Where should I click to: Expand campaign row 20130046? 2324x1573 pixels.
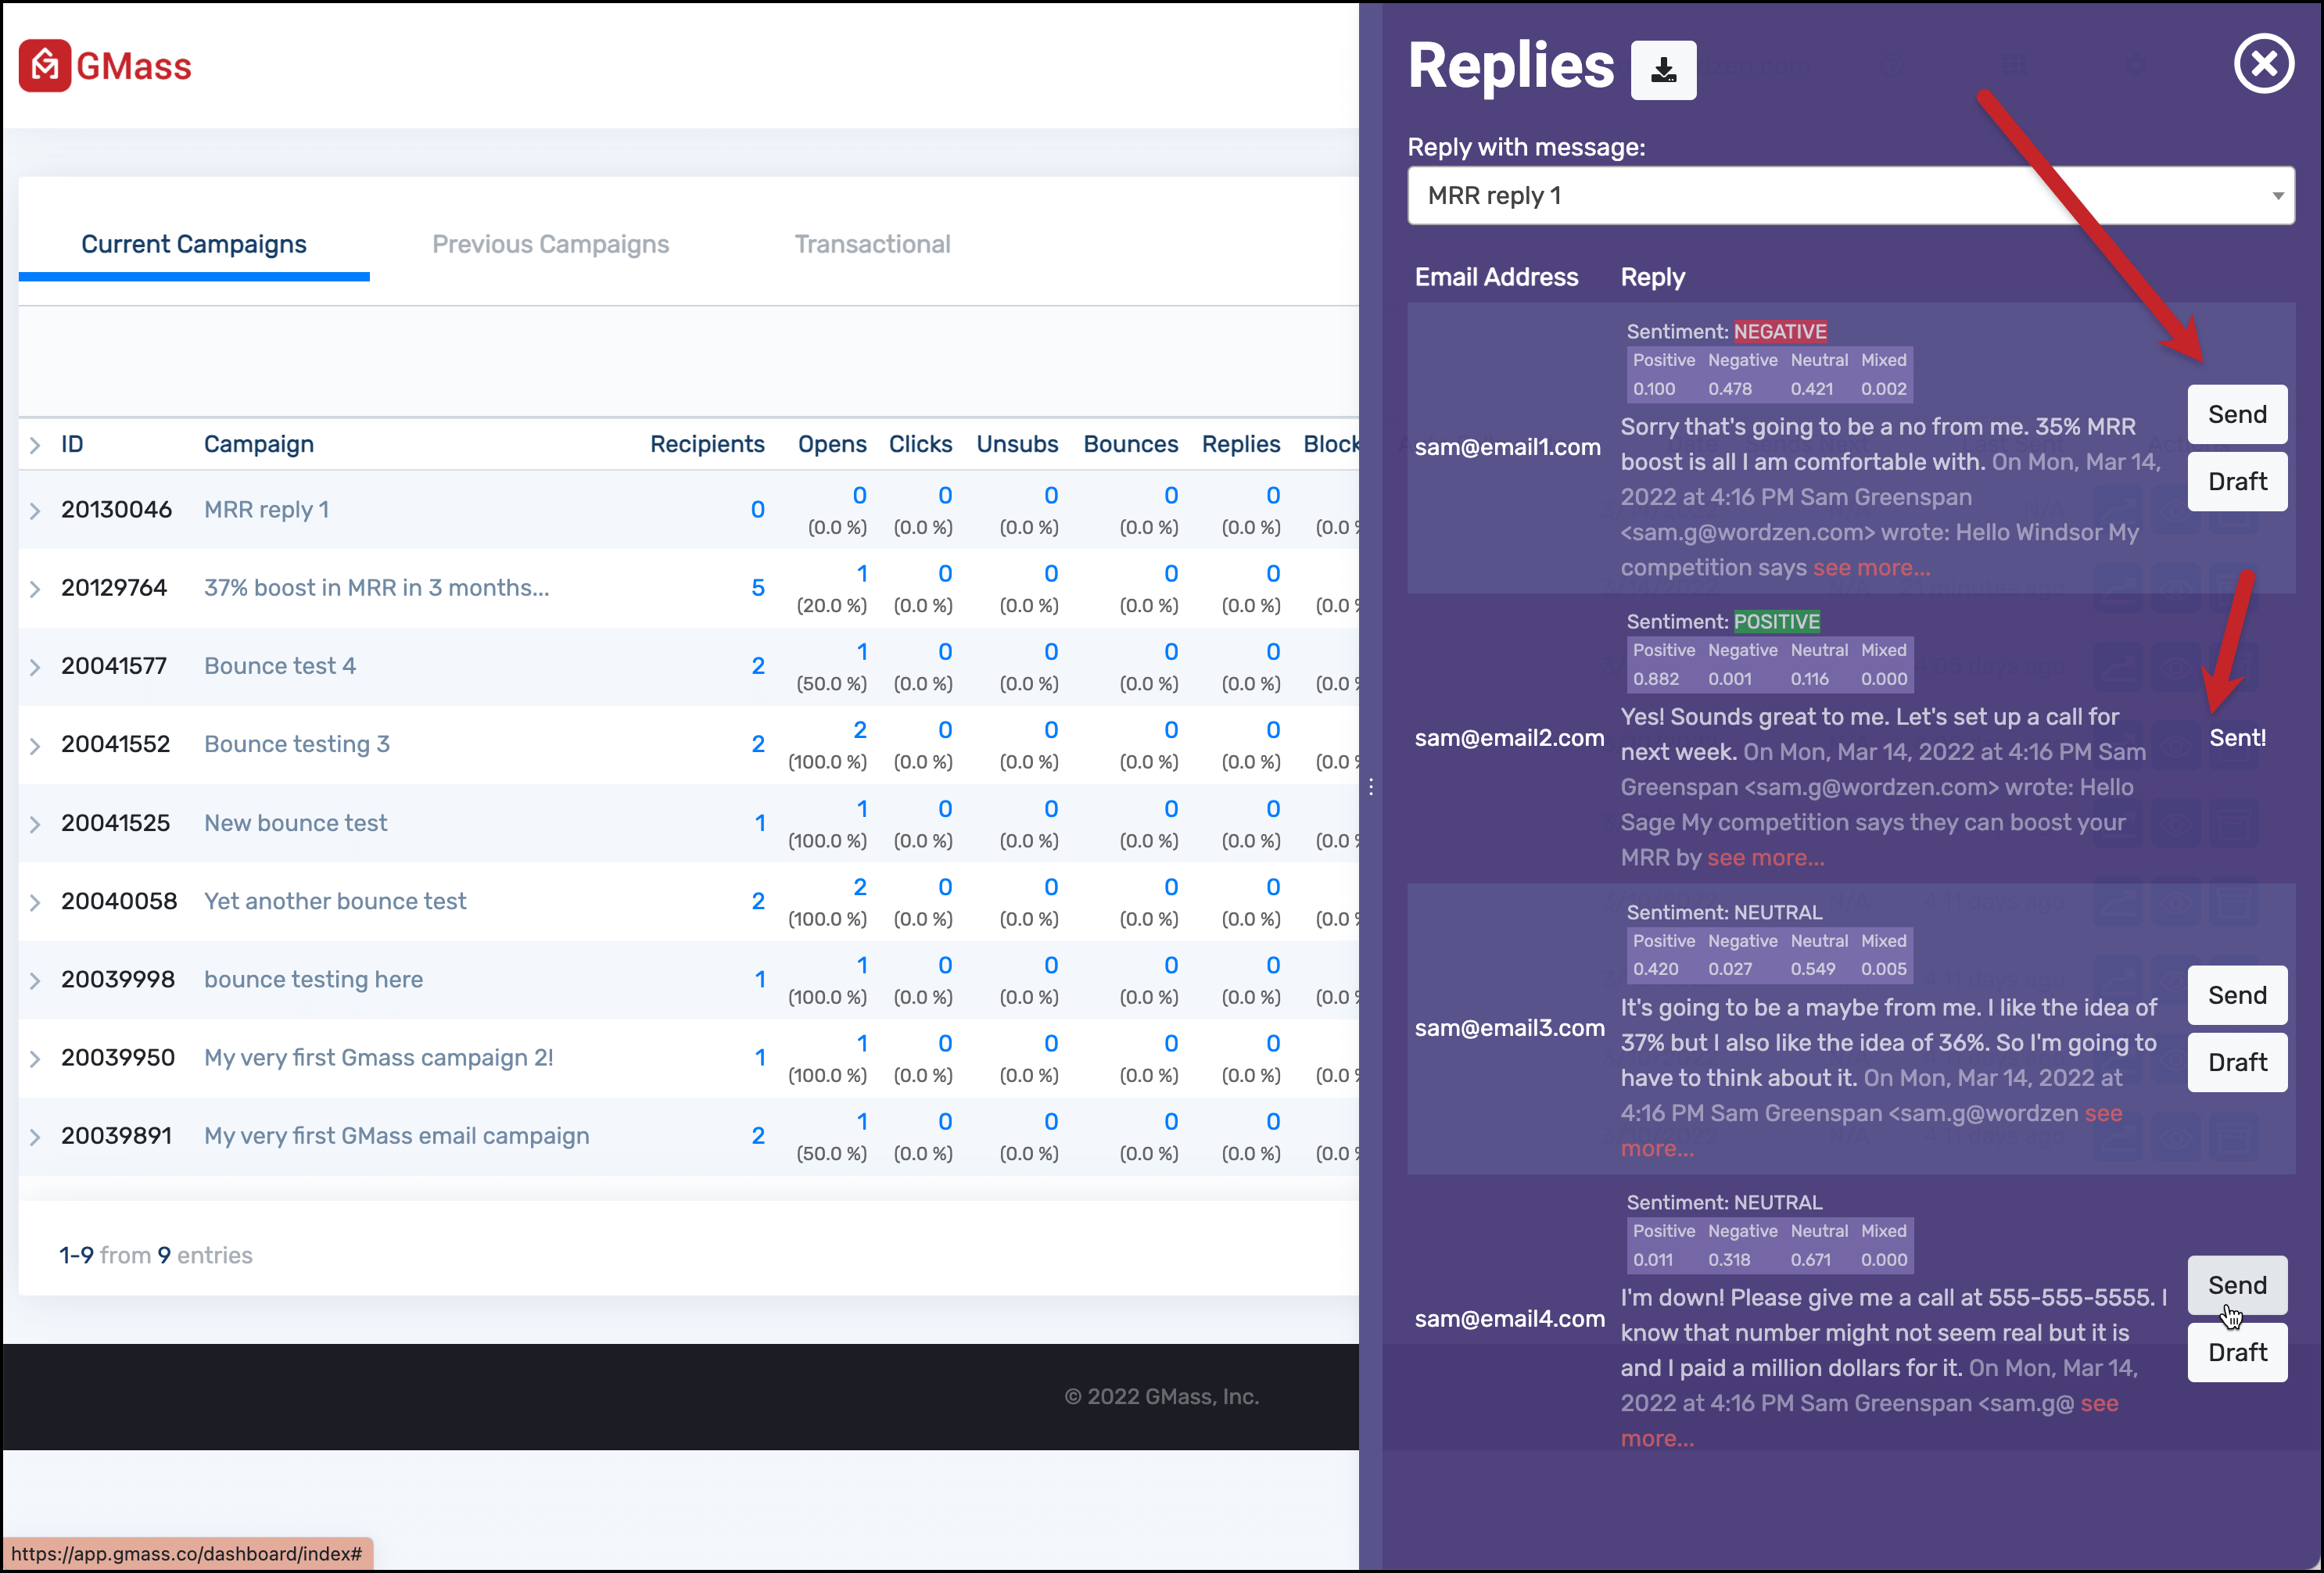pos(35,511)
